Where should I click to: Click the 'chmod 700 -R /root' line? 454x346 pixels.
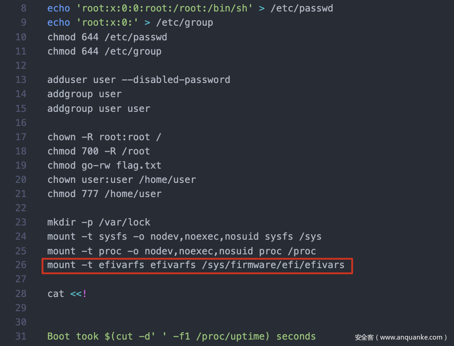[x=99, y=151]
